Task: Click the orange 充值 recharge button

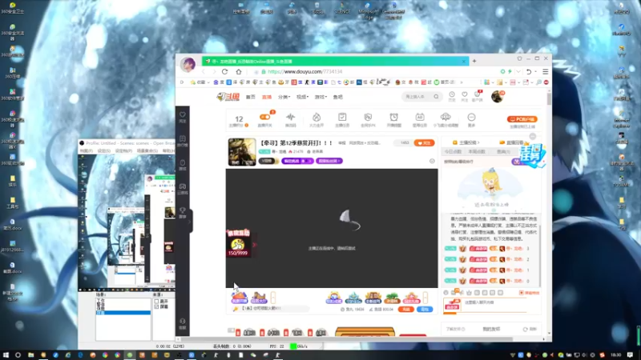Action: [x=406, y=310]
